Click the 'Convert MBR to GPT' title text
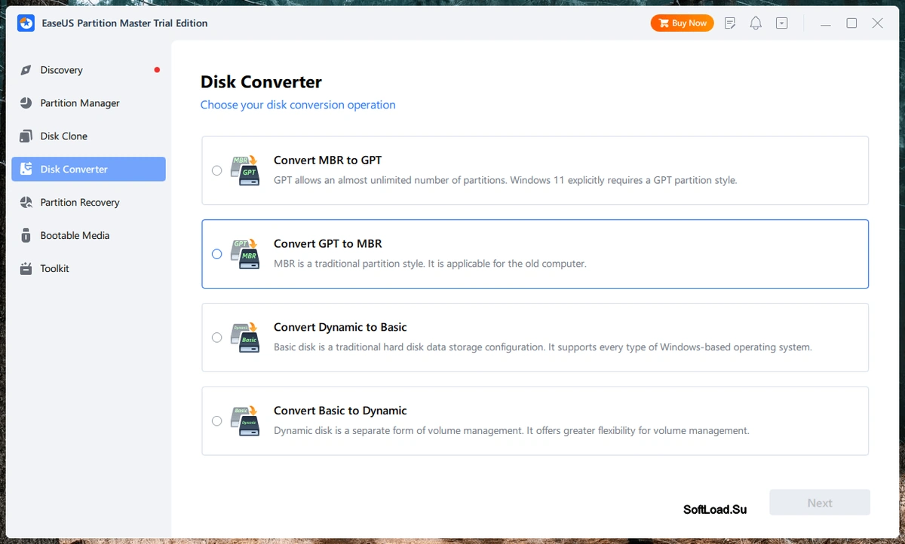This screenshot has width=905, height=544. click(x=328, y=160)
